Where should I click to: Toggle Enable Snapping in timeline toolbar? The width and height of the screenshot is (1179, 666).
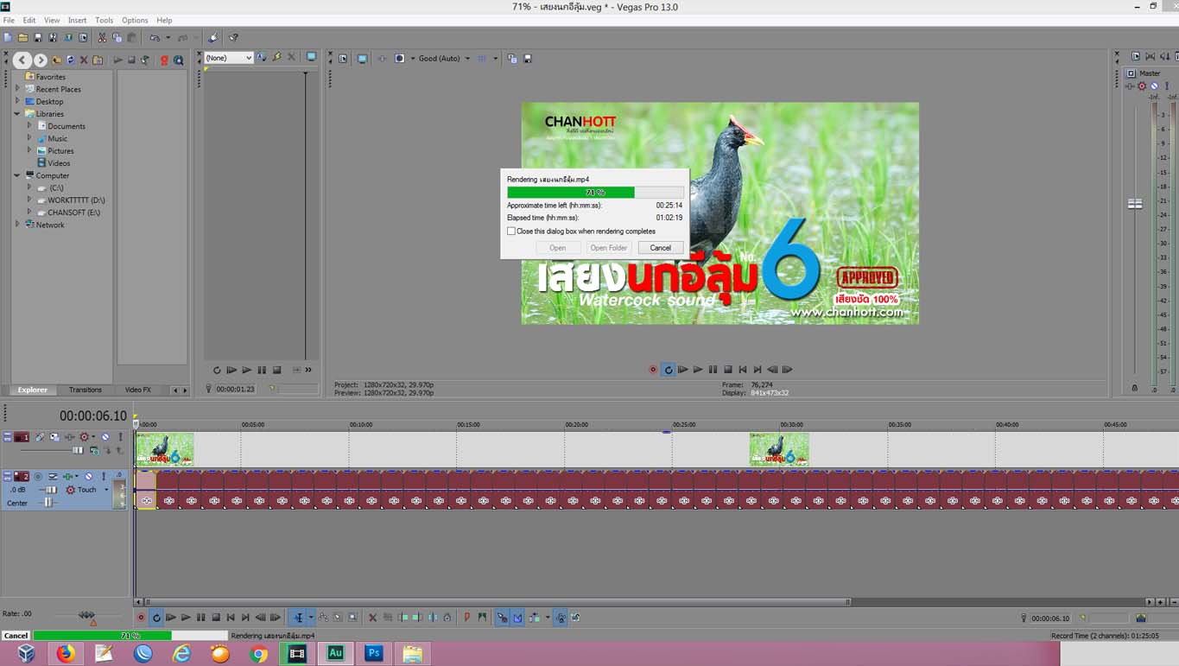coord(502,617)
